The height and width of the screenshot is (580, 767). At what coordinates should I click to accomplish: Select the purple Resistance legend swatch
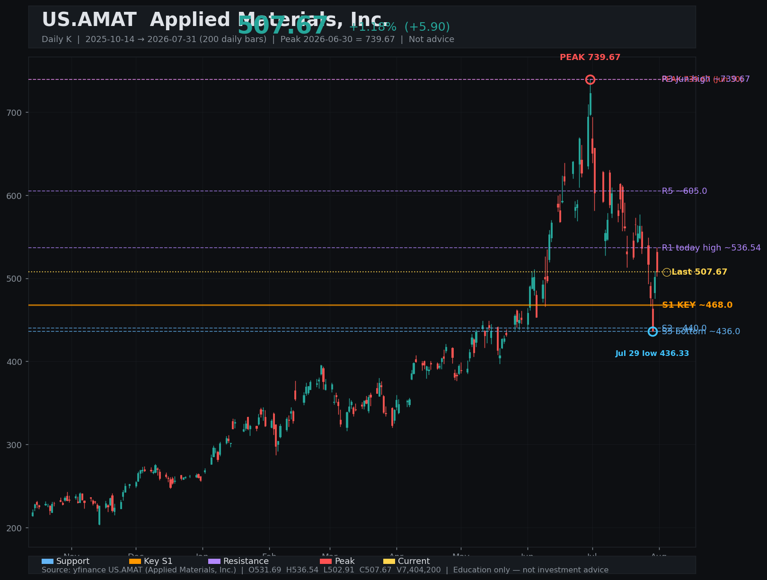click(x=214, y=561)
